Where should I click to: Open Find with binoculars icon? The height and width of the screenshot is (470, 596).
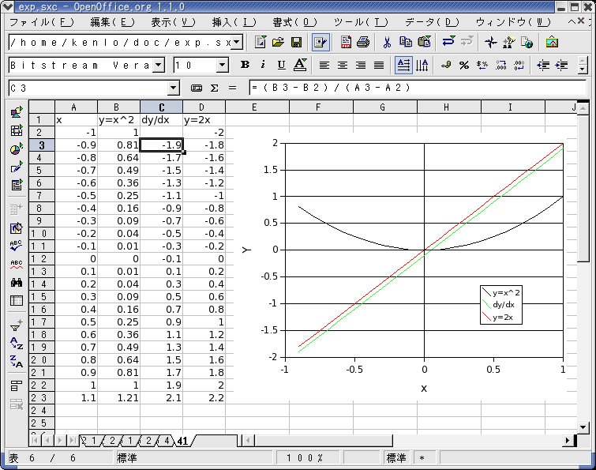(16, 282)
